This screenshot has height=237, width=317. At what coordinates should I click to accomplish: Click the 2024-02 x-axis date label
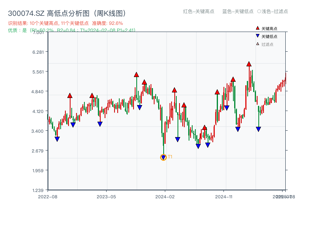[165, 197]
